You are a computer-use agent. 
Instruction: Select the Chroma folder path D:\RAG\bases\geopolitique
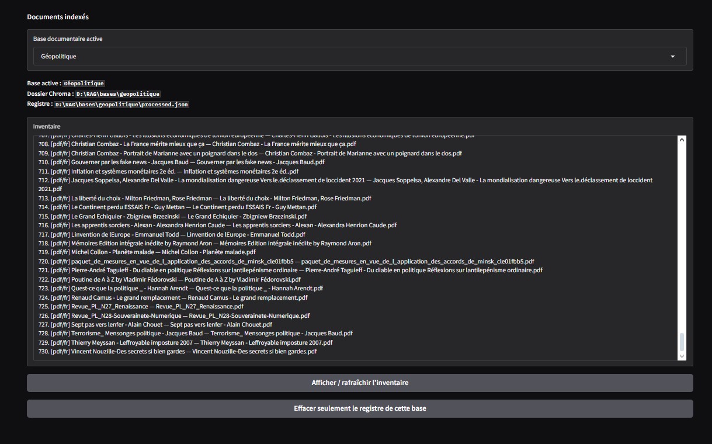point(118,93)
